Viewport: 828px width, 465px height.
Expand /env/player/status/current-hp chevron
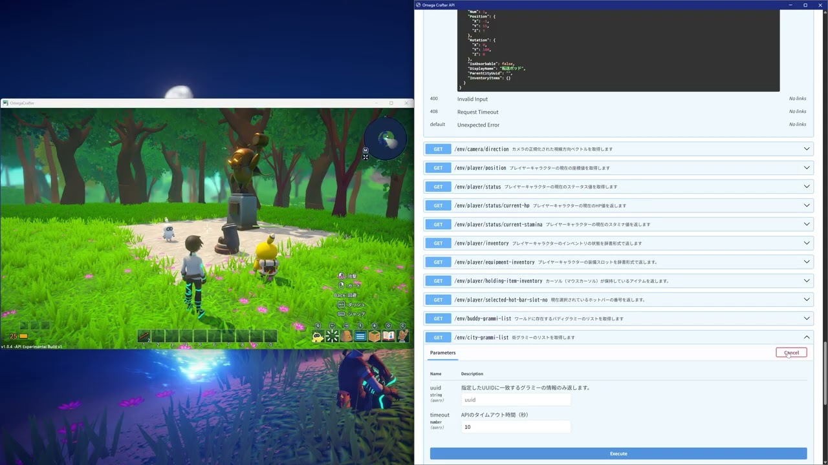(x=807, y=205)
